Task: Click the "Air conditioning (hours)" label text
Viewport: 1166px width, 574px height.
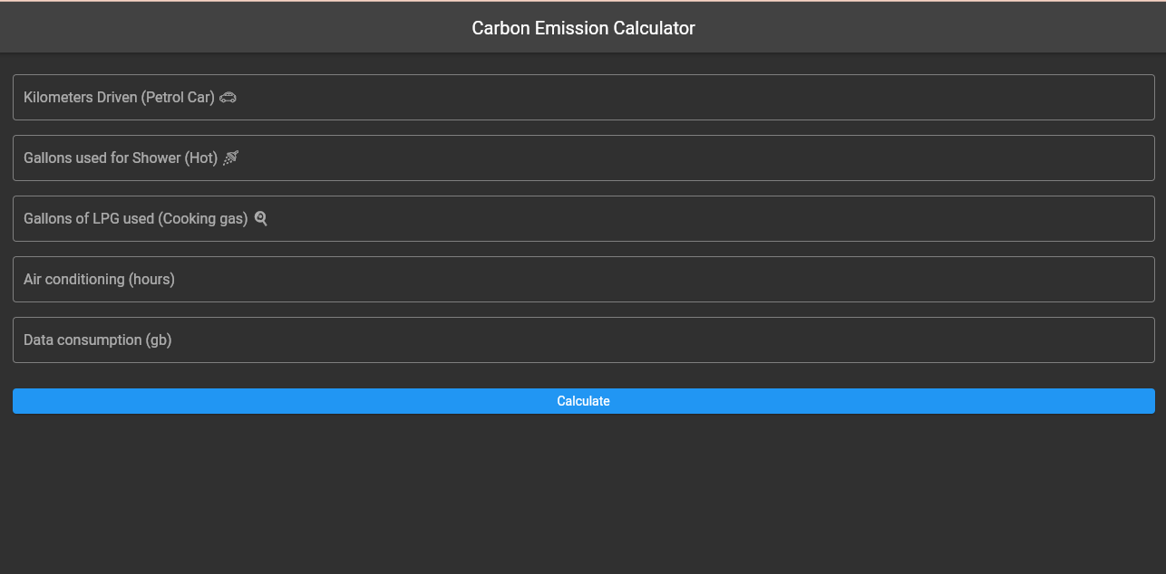Action: 99,280
